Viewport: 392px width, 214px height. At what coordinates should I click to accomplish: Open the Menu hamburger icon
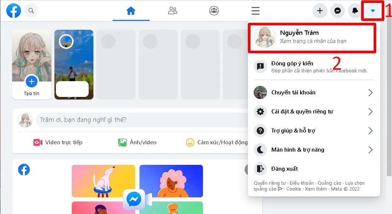(x=255, y=11)
